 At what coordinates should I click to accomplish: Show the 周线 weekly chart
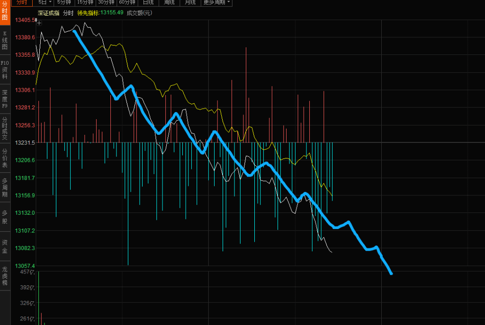tap(169, 2)
